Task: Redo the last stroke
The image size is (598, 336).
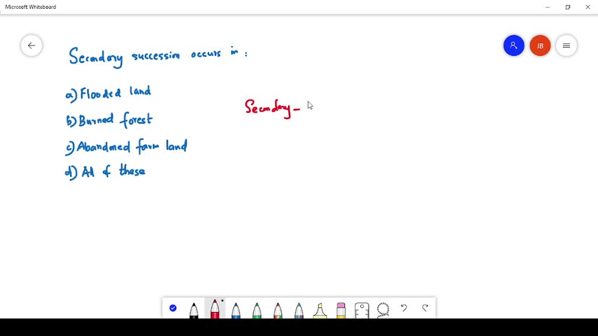Action: (x=425, y=307)
